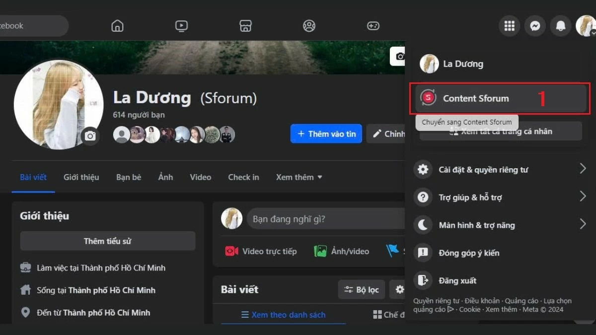Open the Marketplace icon
596x335 pixels.
tap(245, 26)
